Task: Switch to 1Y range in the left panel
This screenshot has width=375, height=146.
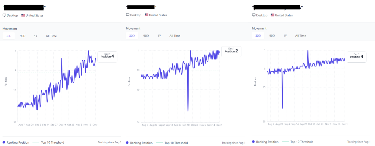Action: point(36,36)
